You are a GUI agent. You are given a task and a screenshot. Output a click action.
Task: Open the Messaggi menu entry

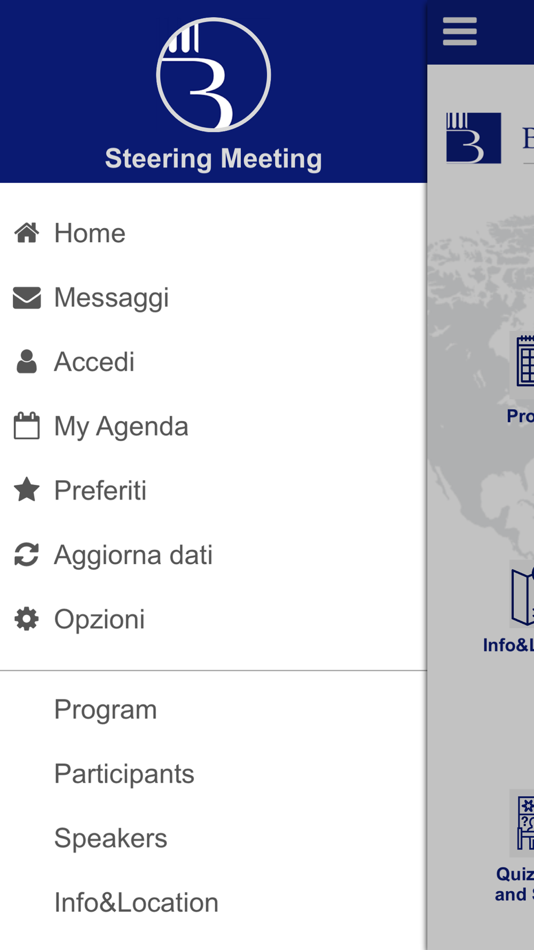point(112,298)
